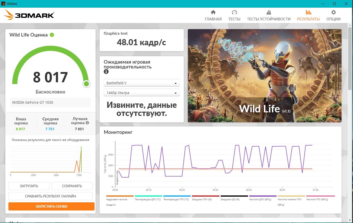Click the 3DMark logo in the header
353x223 pixels.
tap(29, 15)
